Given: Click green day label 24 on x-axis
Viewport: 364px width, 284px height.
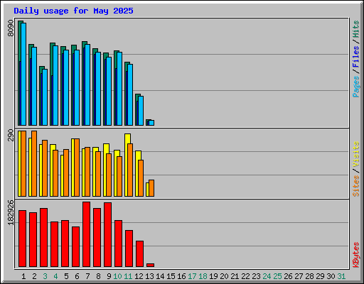Looking at the screenshot, I should tap(267, 276).
